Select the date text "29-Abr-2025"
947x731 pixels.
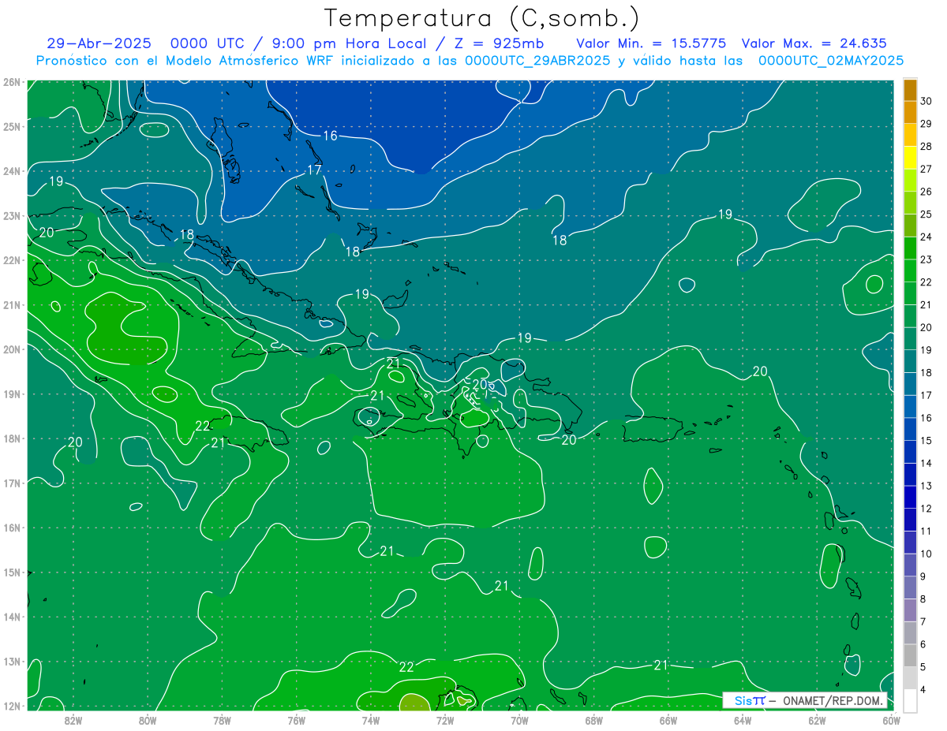point(99,43)
